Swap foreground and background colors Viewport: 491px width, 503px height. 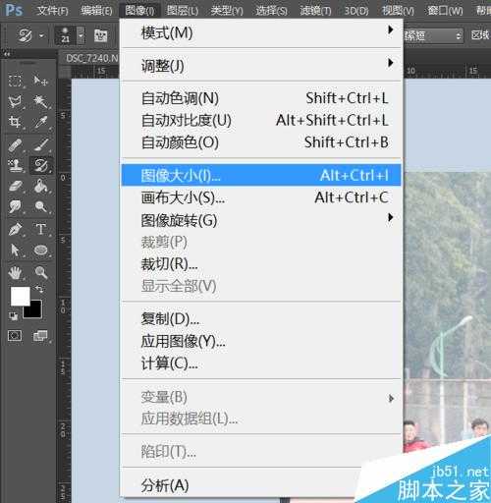(x=39, y=289)
